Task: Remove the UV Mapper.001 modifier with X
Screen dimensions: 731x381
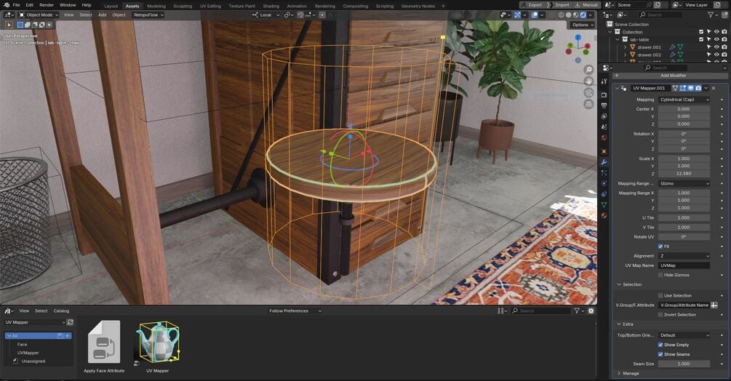Action: pyautogui.click(x=714, y=88)
